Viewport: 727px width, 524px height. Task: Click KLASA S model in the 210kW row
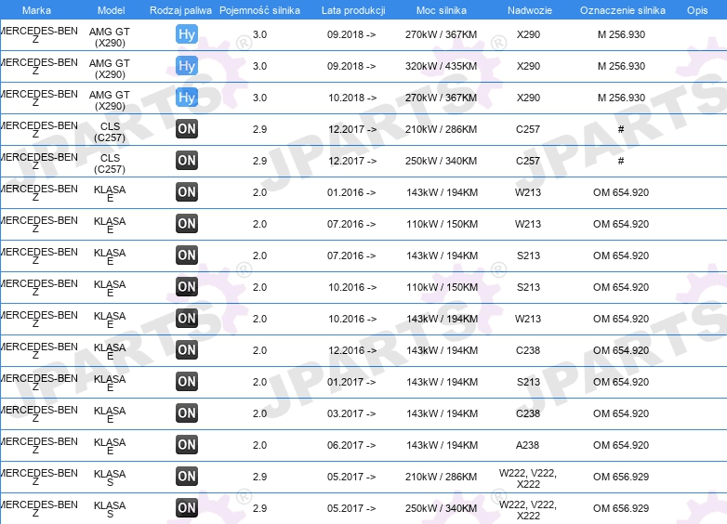tap(110, 478)
